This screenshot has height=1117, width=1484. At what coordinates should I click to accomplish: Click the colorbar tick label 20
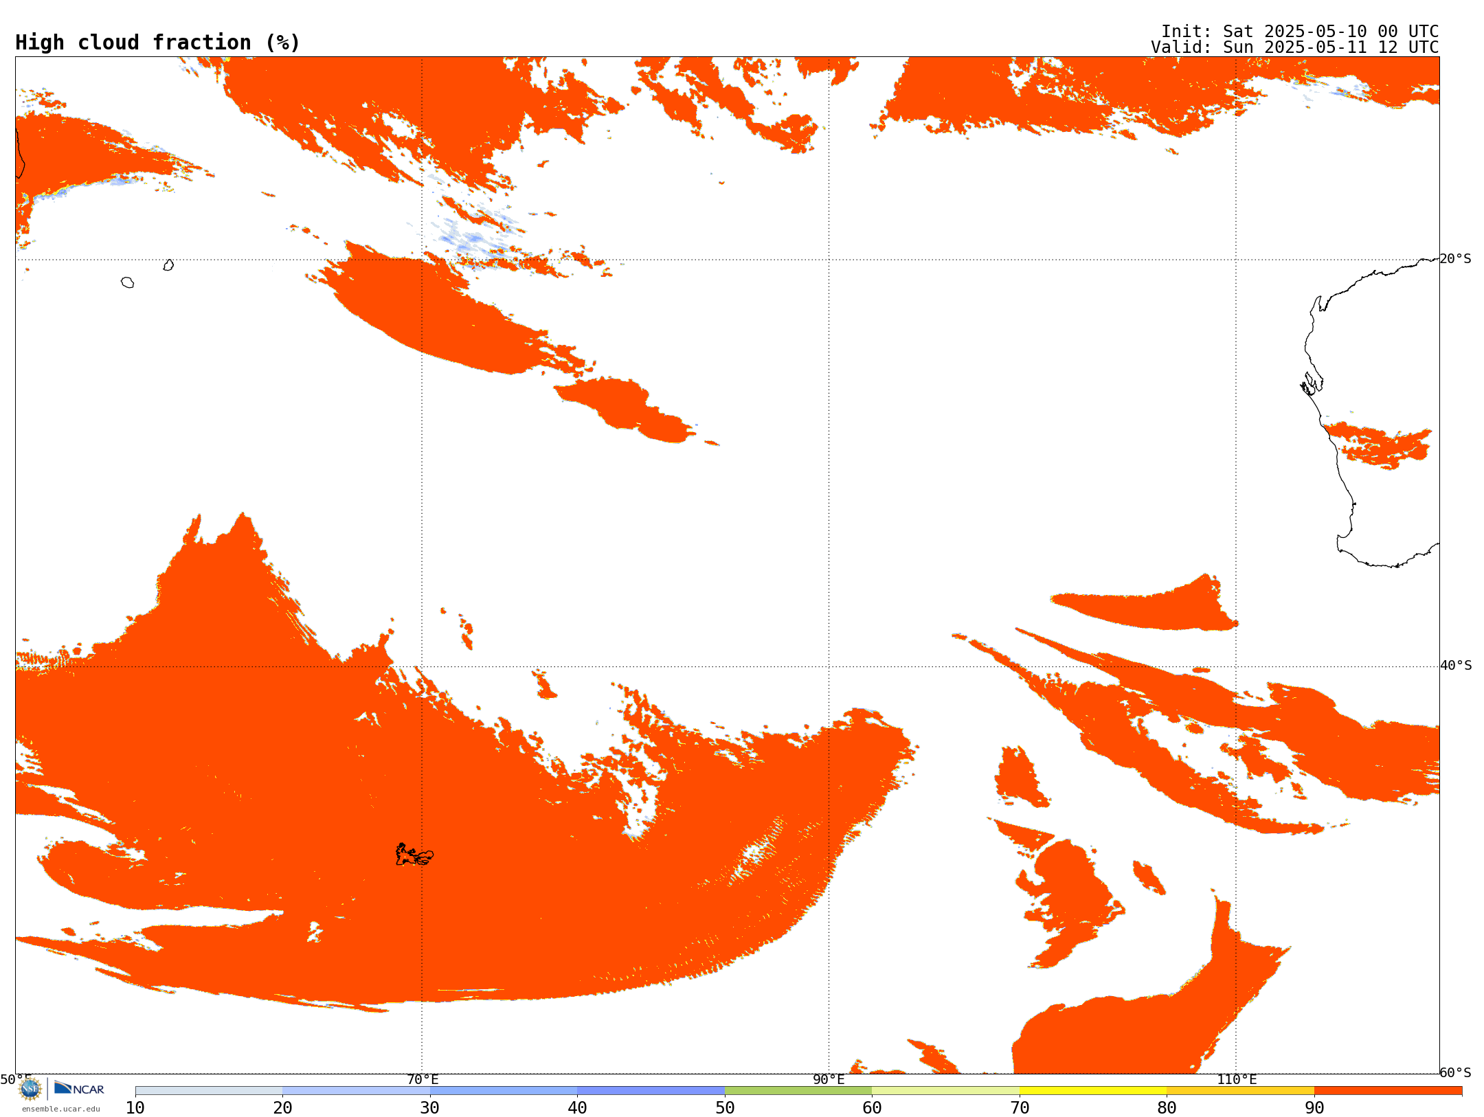click(282, 1108)
